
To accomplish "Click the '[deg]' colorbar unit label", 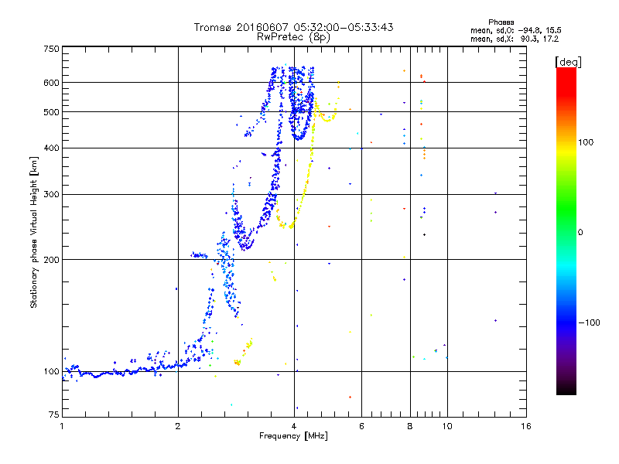I will pyautogui.click(x=568, y=62).
